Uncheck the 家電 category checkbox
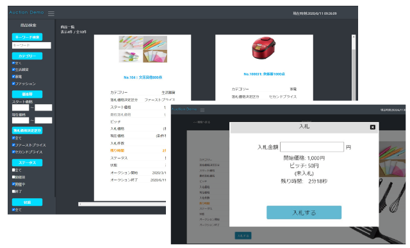410x248 pixels. [x=13, y=77]
